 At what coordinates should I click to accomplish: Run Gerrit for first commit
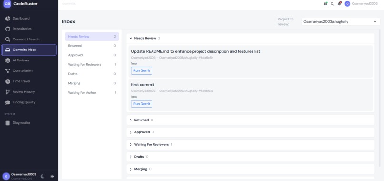pos(141,104)
